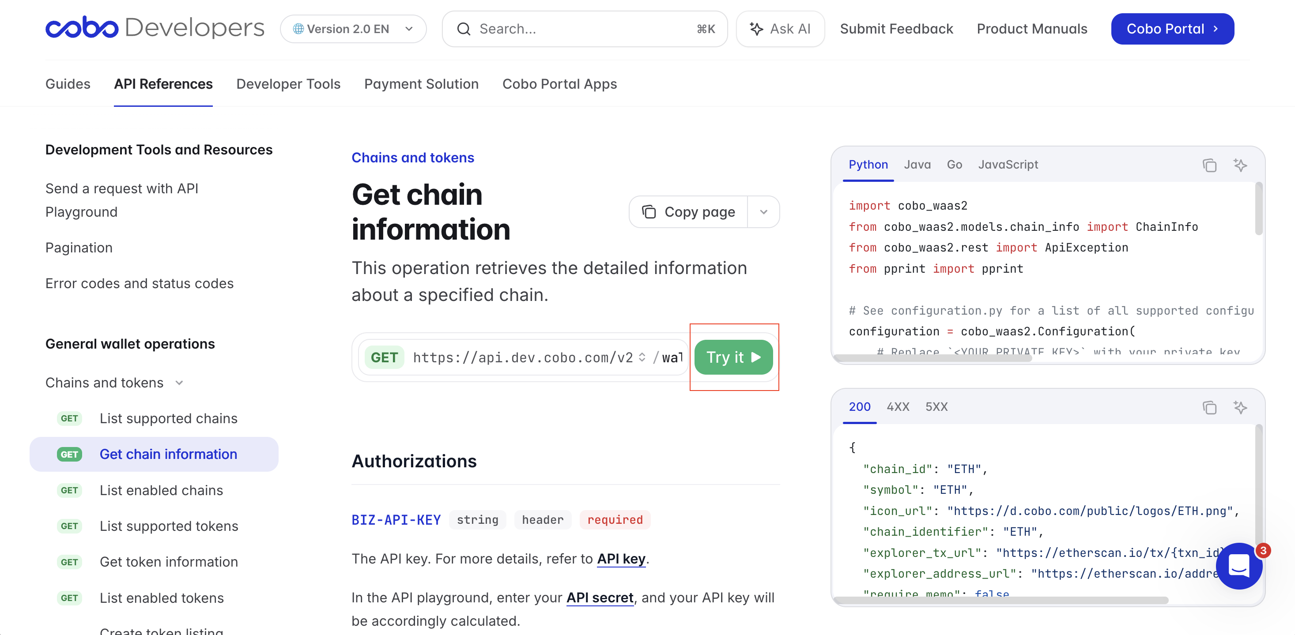
Task: Click the AI sparkle icon on the Python code panel
Action: tap(1240, 165)
